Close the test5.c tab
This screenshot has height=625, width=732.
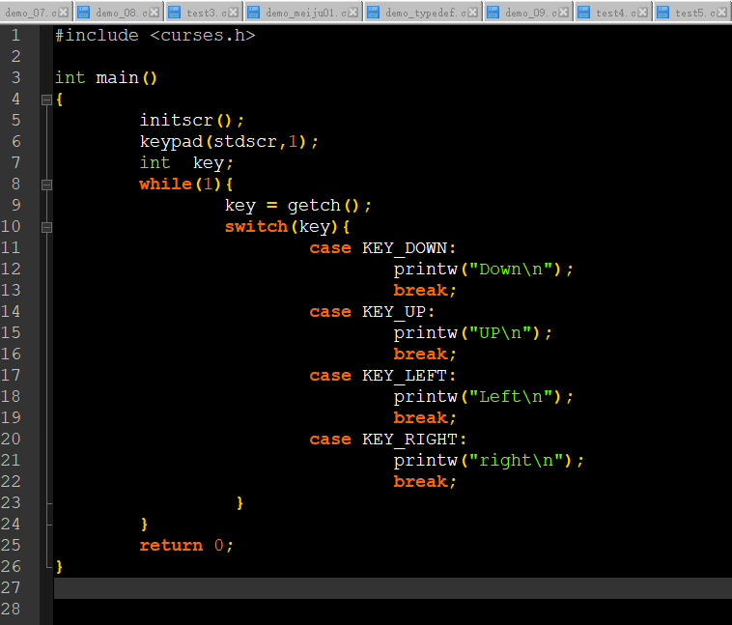(722, 13)
